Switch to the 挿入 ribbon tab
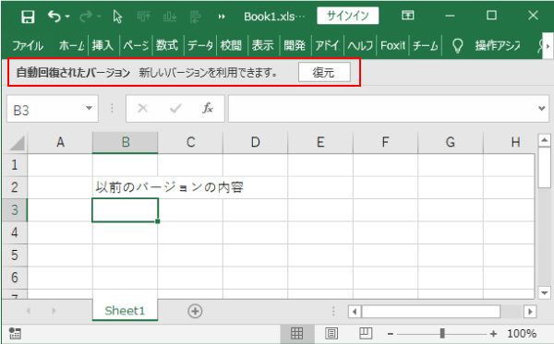 (x=102, y=45)
